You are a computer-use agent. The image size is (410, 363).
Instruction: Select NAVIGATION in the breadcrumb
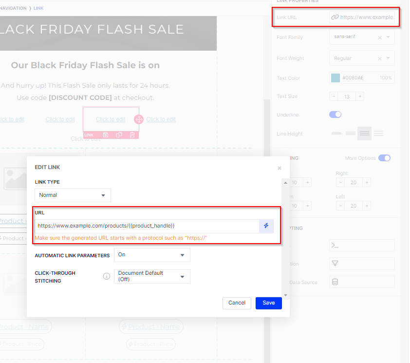click(12, 8)
